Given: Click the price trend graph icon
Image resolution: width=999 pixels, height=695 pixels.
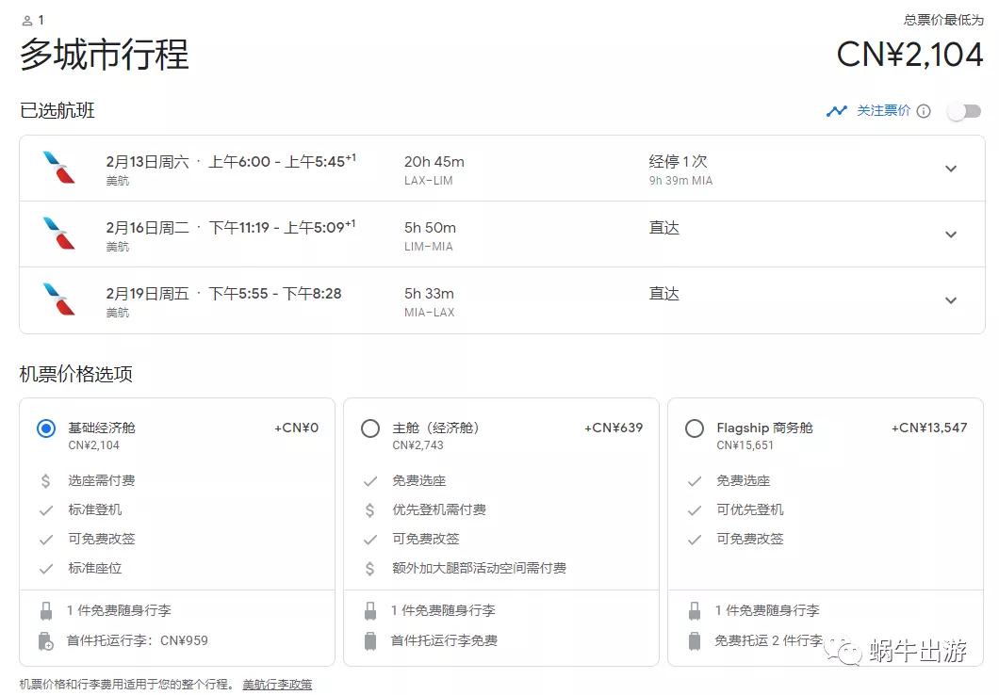Looking at the screenshot, I should (x=837, y=110).
